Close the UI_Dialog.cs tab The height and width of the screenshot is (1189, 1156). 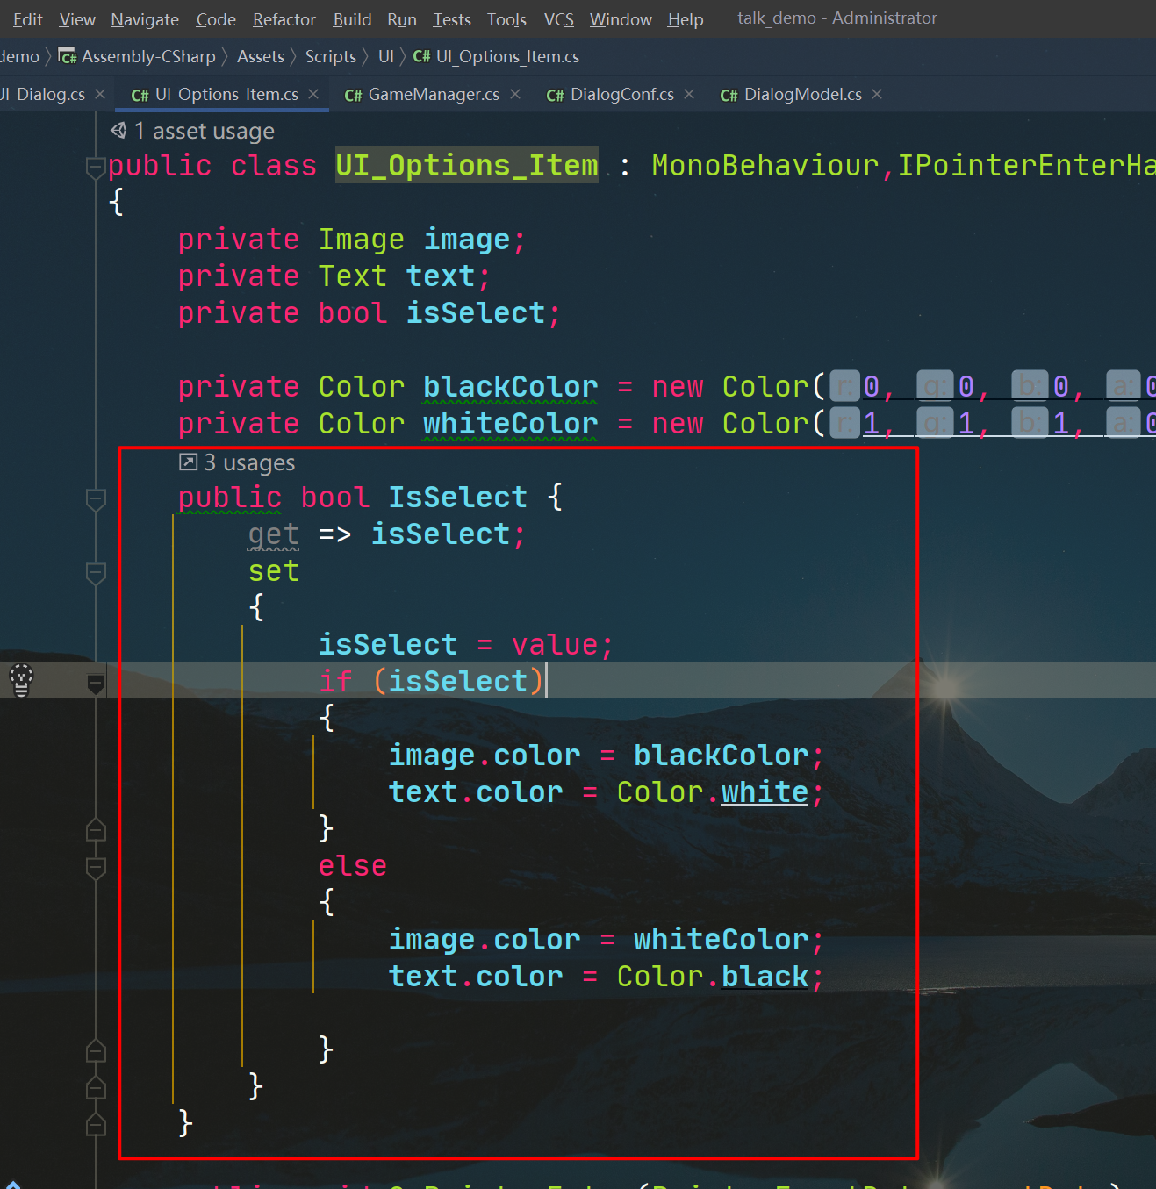(x=100, y=94)
